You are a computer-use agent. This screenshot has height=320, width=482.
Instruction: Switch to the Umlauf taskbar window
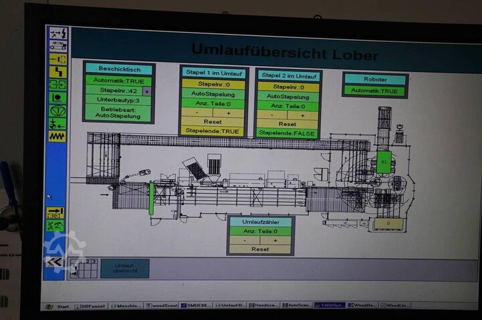231,305
